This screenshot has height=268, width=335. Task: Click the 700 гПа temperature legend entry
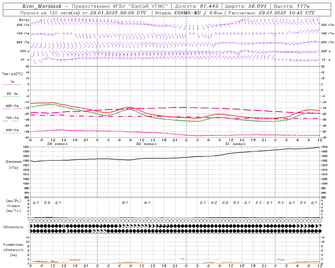(12, 118)
